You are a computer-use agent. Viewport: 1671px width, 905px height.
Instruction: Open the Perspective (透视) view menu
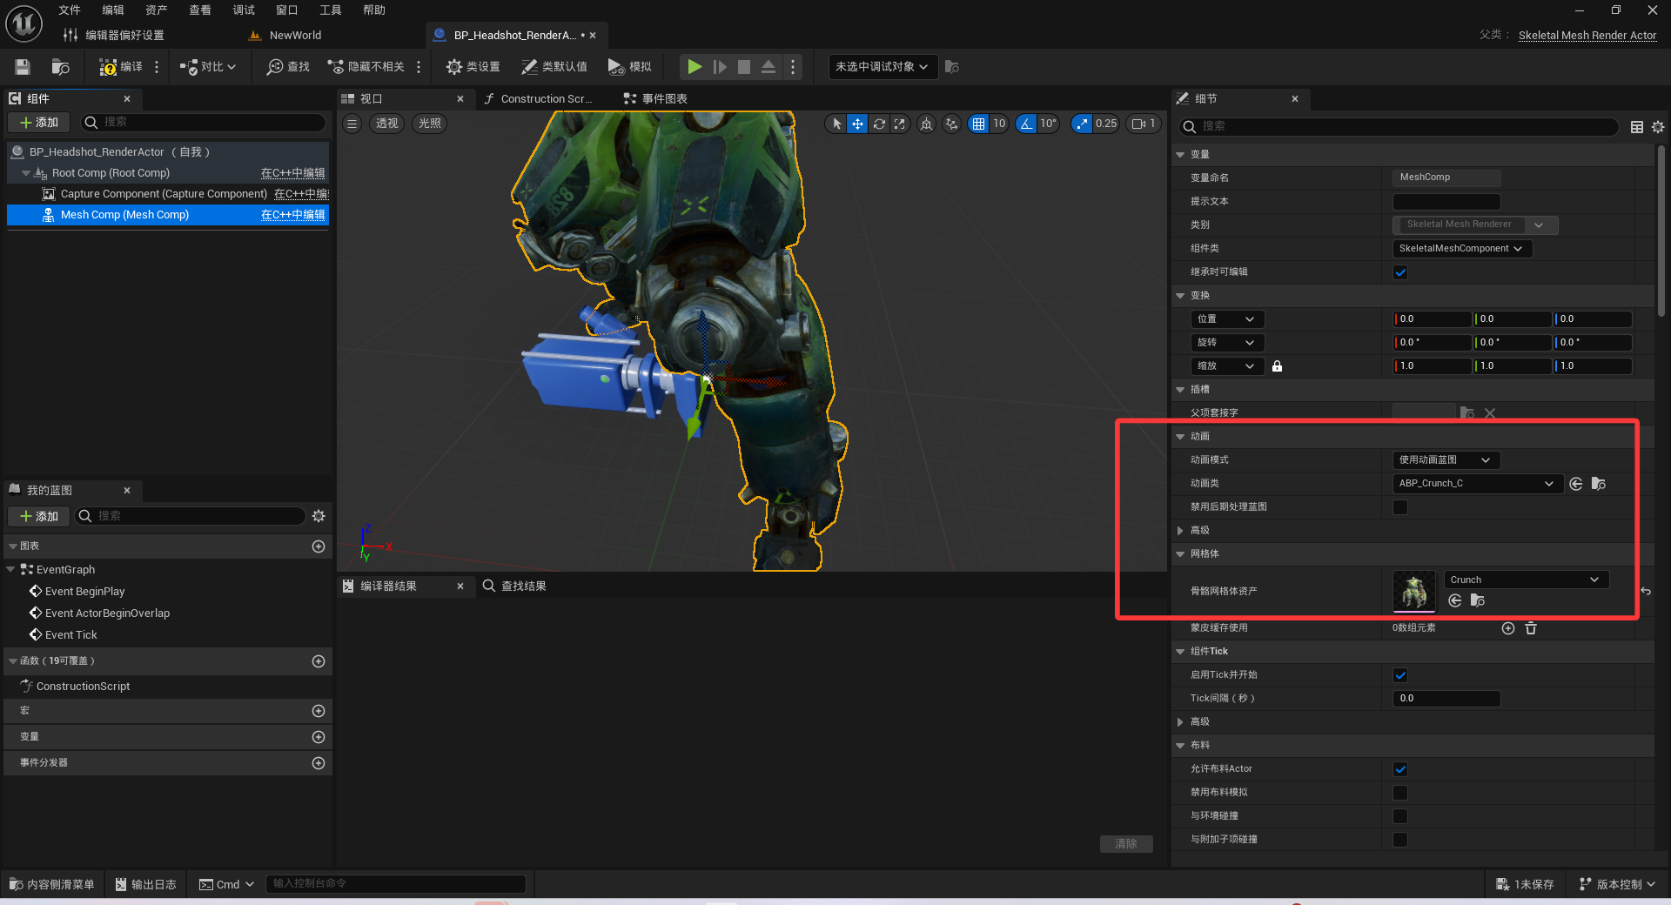386,124
